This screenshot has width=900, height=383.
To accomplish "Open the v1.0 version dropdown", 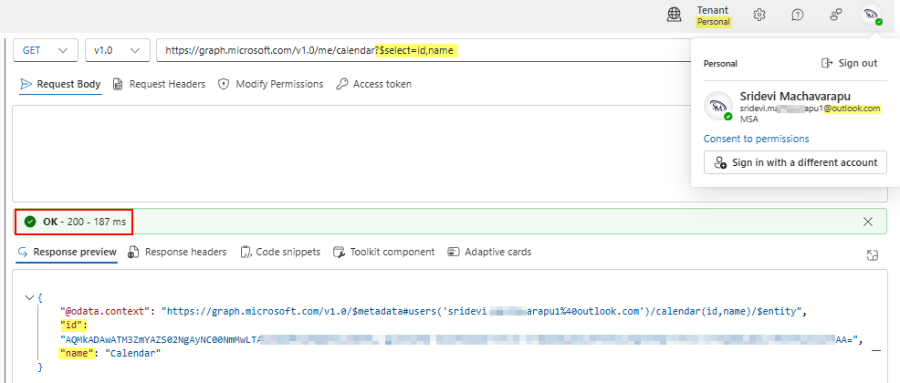I will tap(117, 50).
